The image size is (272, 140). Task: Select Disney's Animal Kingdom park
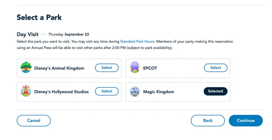click(107, 68)
